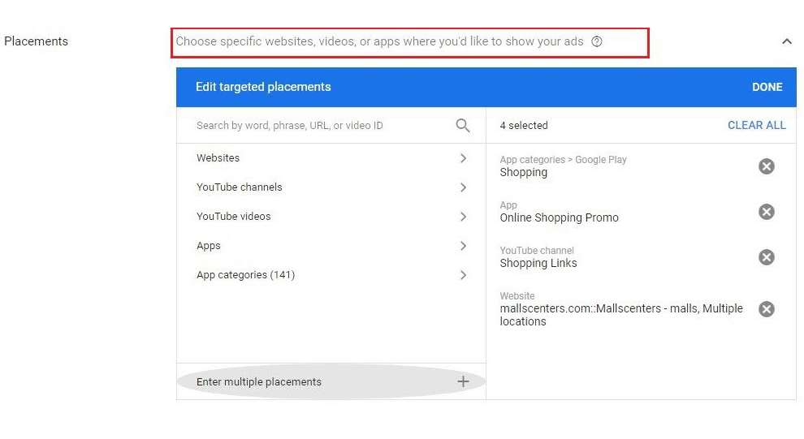The height and width of the screenshot is (439, 804).
Task: Click 'Online Shopping Promo' selected item text
Action: tap(559, 217)
